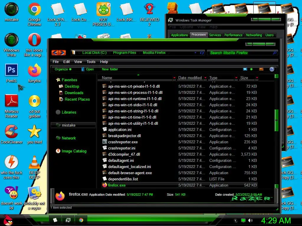302x226 pixels.
Task: Click the Forward arrow in Explorer
Action: tap(62, 52)
